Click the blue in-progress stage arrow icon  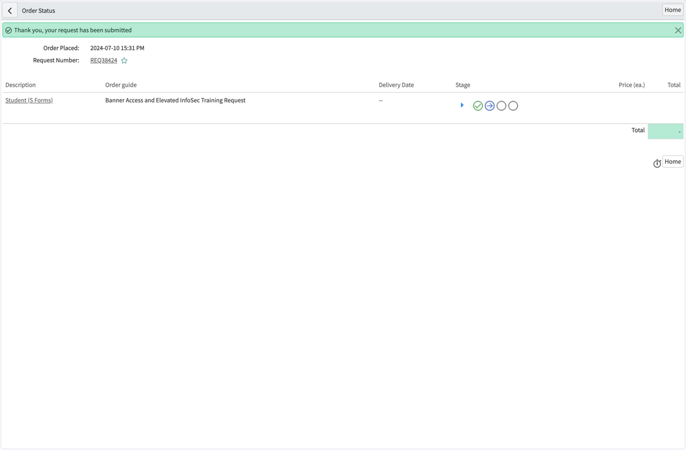(490, 106)
